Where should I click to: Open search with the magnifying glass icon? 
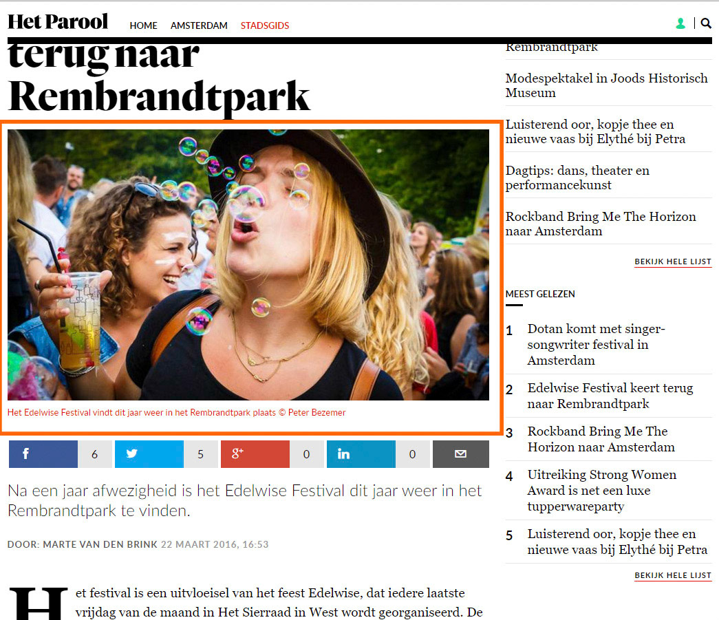[x=706, y=23]
